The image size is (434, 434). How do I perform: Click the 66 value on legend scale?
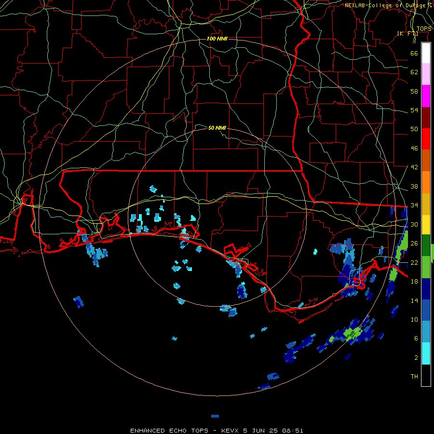pos(414,53)
